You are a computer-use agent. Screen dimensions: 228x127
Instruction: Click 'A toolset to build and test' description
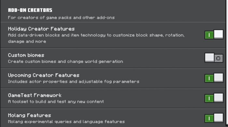(x=56, y=102)
